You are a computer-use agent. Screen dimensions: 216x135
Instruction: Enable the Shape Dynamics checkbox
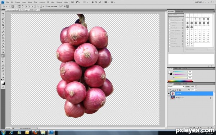tap(170, 20)
